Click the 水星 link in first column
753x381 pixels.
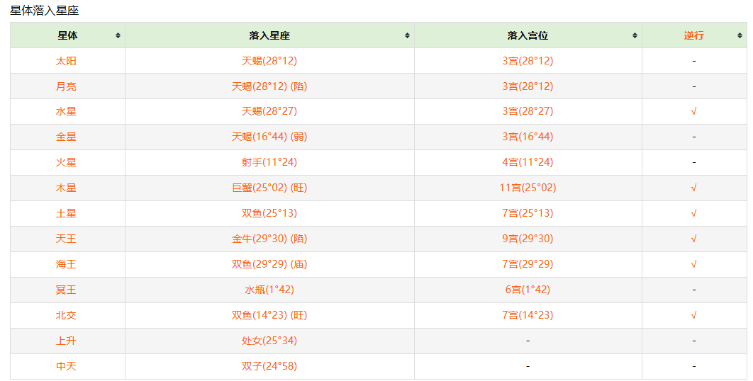point(66,111)
